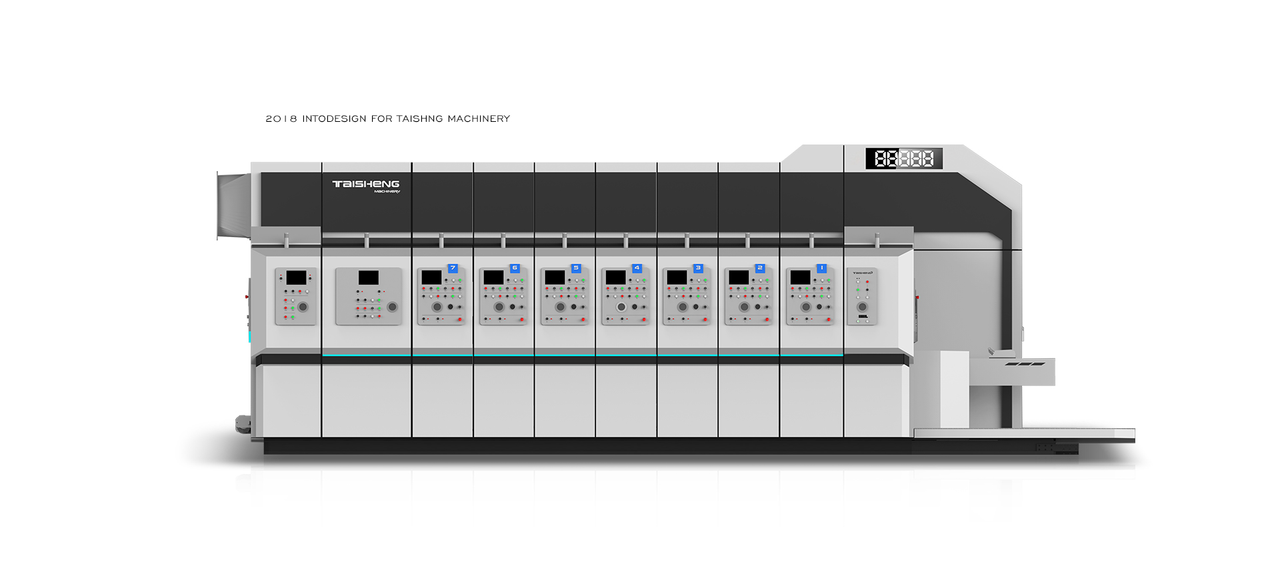1280x566 pixels.
Task: Click the black display screen on unit 3 panel
Action: pos(677,277)
